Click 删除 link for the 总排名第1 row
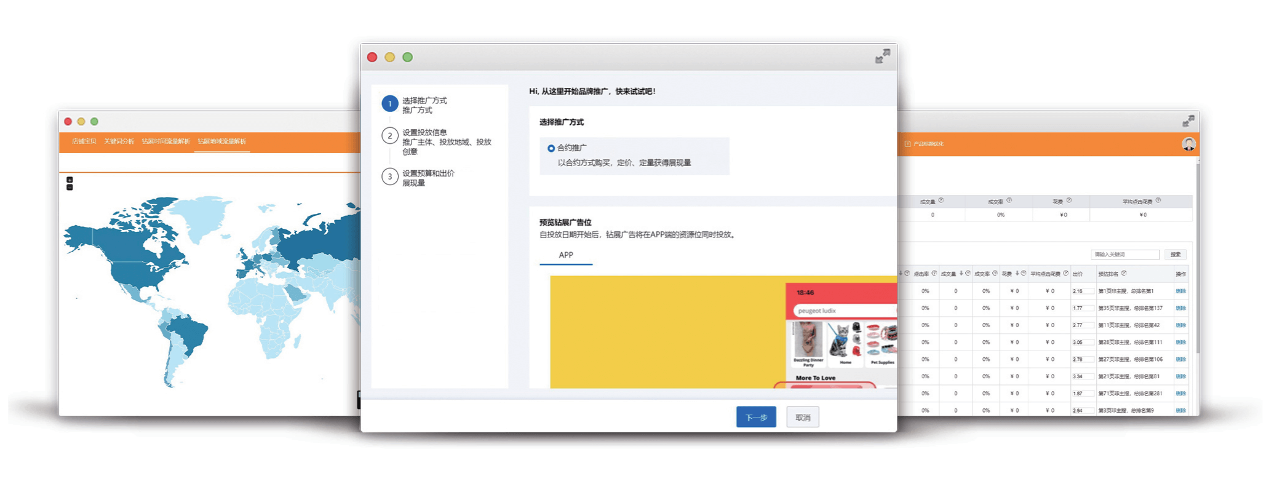Viewport: 1277px width, 500px height. click(1180, 291)
